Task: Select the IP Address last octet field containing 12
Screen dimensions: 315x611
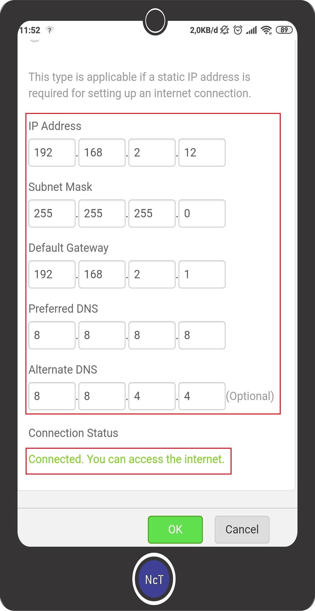Action: (x=202, y=152)
